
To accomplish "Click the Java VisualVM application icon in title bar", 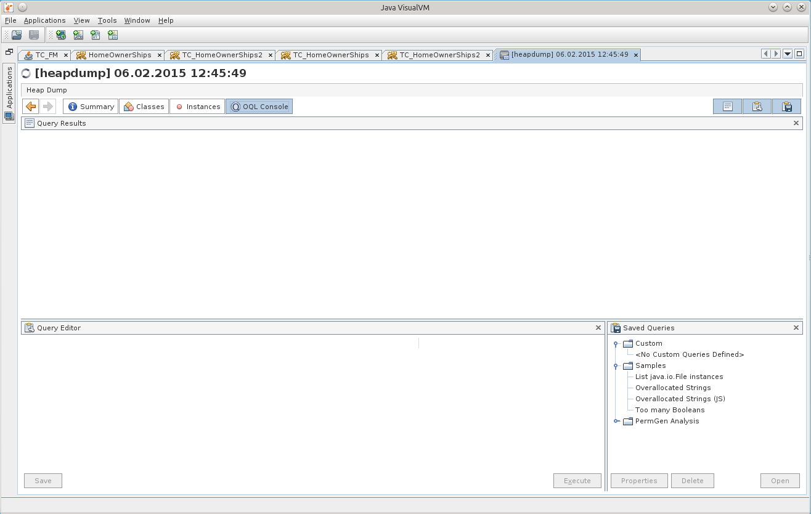I will pos(9,7).
